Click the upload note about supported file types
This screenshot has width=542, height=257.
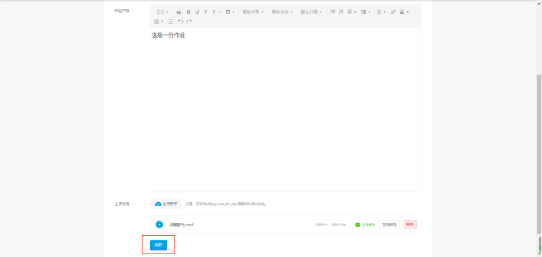(226, 204)
